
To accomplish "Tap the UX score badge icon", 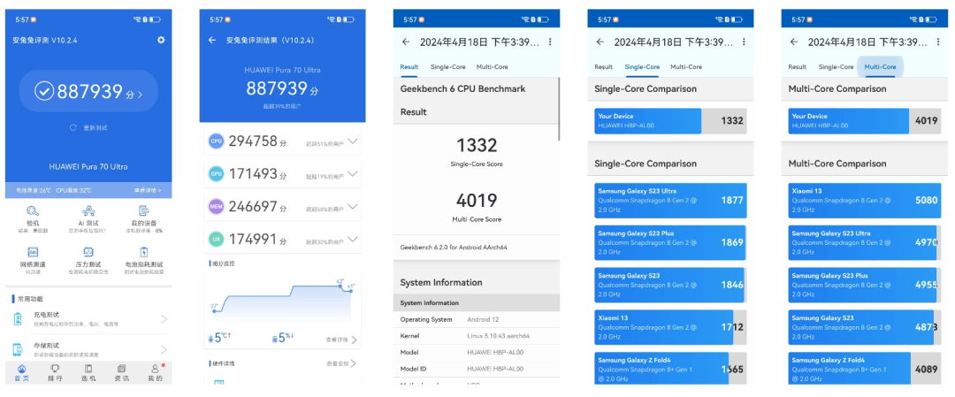I will click(x=216, y=240).
